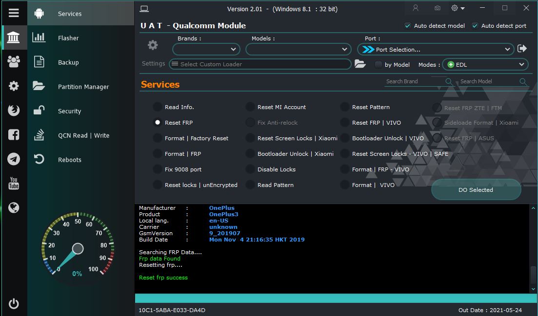Open the YouTube sidebar icon
This screenshot has width=538, height=316.
(x=13, y=183)
